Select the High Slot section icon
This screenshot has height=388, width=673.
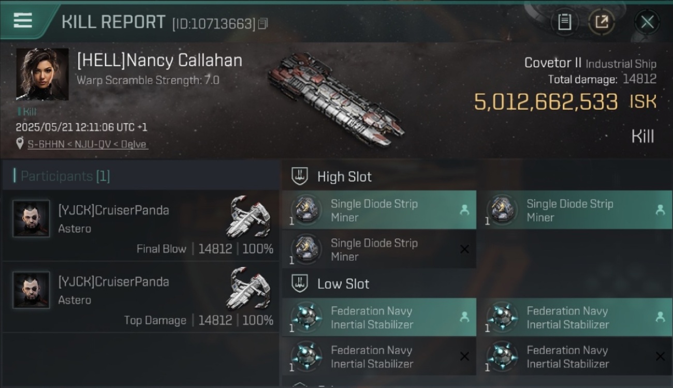[300, 176]
